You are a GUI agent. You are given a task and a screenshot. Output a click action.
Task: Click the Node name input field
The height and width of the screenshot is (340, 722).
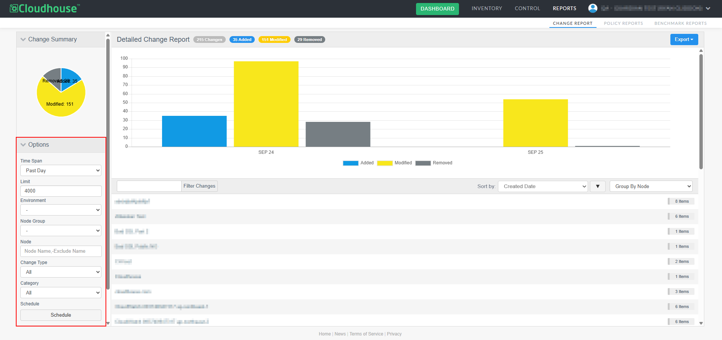(x=61, y=251)
